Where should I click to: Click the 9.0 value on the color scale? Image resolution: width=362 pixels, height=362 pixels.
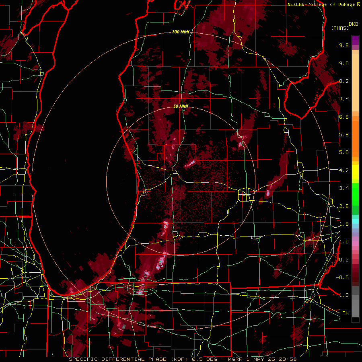[x=344, y=63]
